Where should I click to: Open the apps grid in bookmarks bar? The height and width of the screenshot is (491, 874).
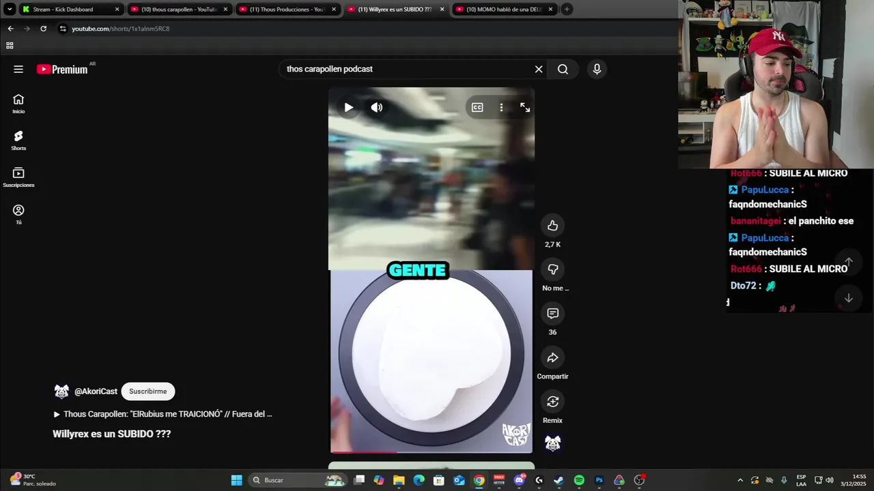pyautogui.click(x=10, y=46)
